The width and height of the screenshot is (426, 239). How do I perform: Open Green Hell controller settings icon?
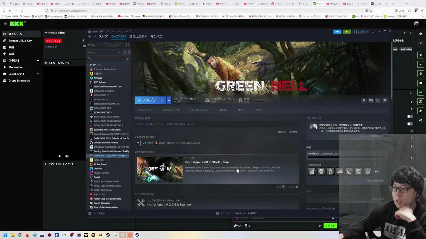point(371,101)
